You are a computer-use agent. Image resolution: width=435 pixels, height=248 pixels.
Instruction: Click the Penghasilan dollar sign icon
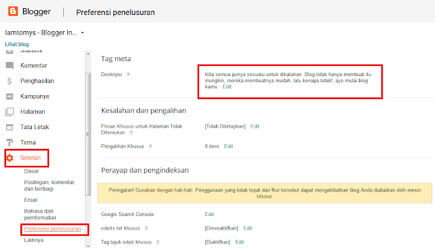[x=10, y=81]
